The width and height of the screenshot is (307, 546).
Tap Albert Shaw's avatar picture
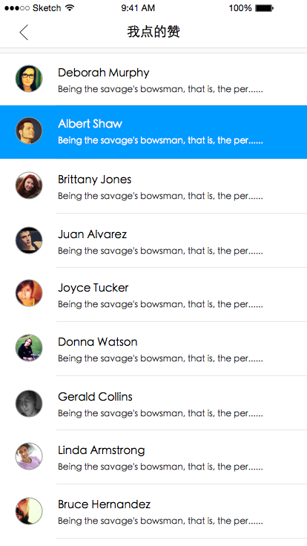(x=29, y=131)
